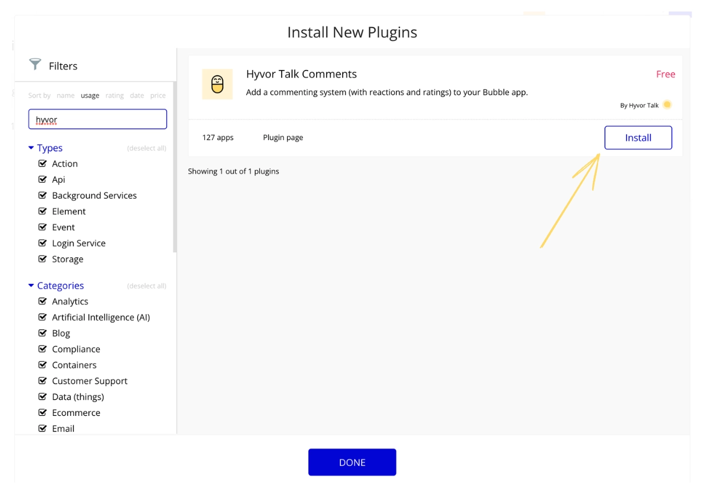The image size is (703, 494).
Task: Uncheck the Artificial Intelligence (AI) checkbox
Action: (x=42, y=317)
